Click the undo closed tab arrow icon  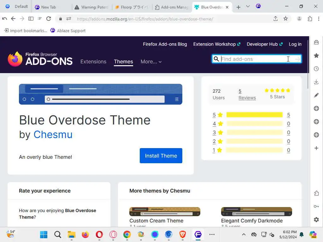coord(4,19)
